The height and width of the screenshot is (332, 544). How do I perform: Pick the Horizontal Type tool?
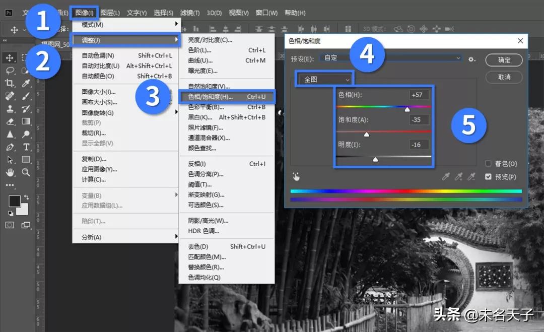(x=26, y=147)
